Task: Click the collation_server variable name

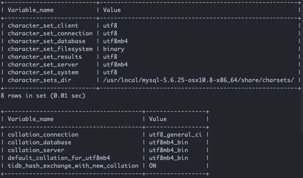Action: pyautogui.click(x=36, y=150)
